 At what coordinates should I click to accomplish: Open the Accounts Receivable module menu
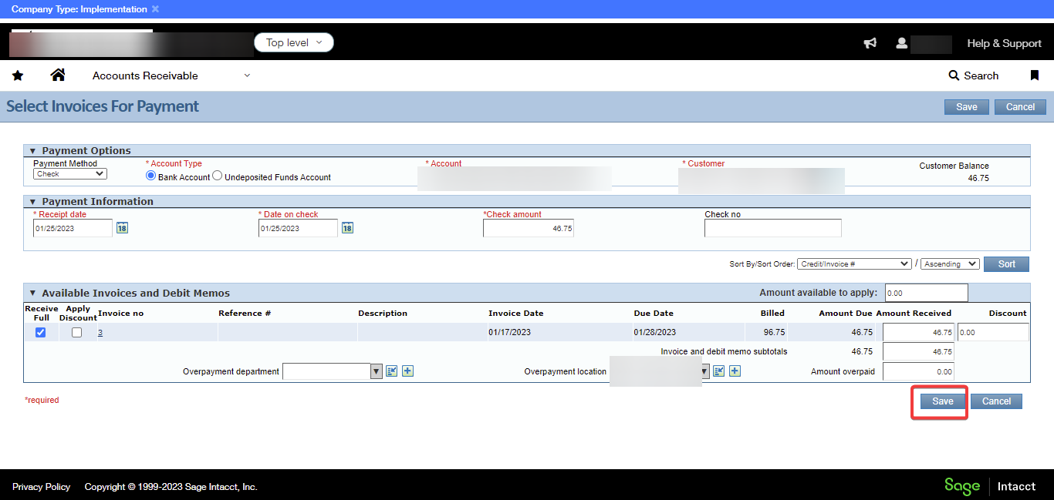pos(171,76)
